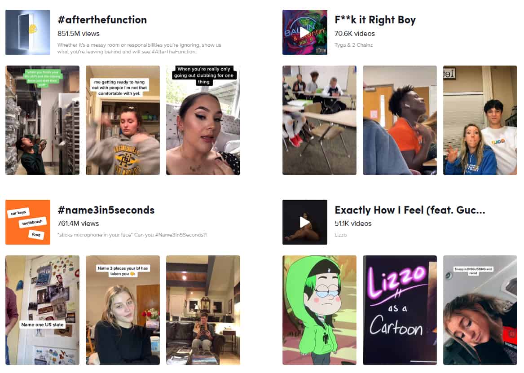Open the Exactly How I Feel song title

point(410,210)
